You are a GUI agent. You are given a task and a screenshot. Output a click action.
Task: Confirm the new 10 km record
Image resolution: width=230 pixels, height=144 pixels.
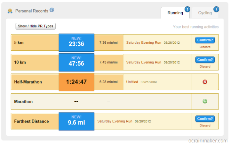(205, 60)
